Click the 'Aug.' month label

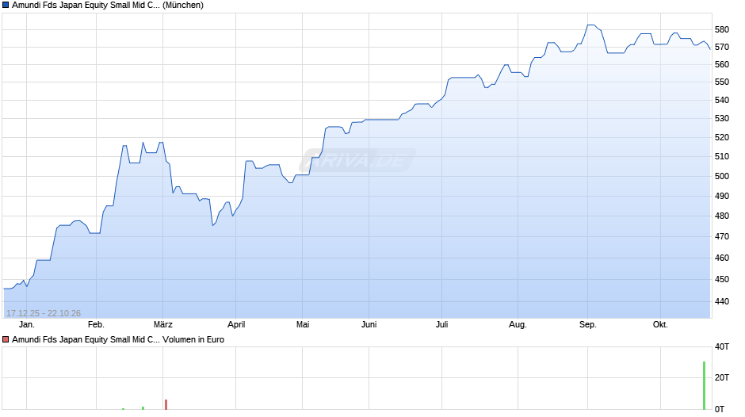(518, 325)
